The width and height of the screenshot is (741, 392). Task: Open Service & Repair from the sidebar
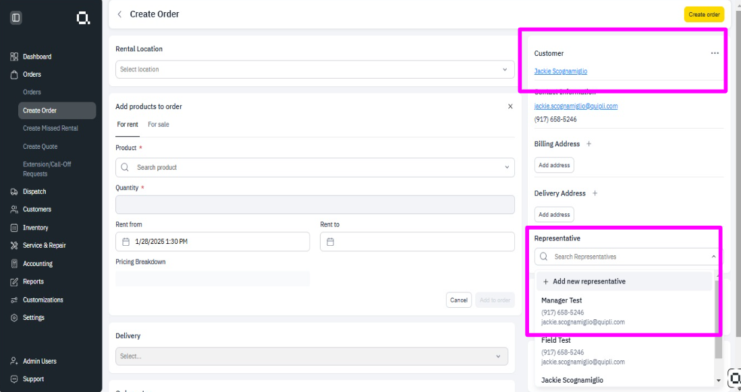13,245
